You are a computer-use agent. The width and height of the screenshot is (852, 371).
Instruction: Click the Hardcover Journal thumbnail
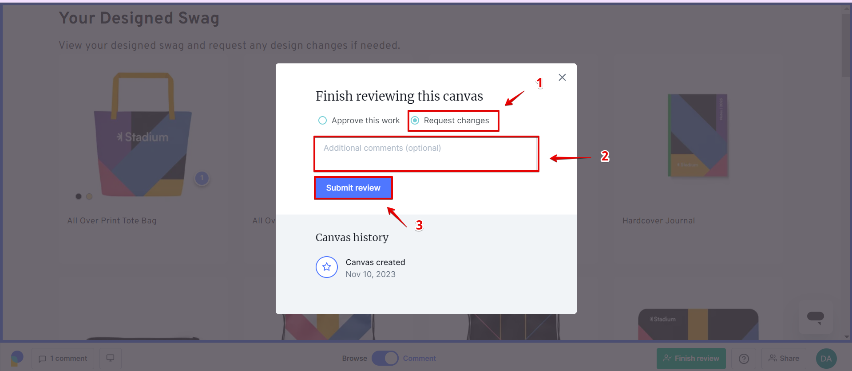point(698,136)
